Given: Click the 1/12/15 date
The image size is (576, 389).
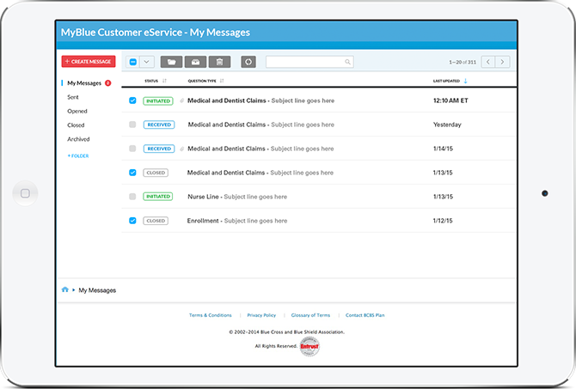Looking at the screenshot, I should (x=443, y=221).
